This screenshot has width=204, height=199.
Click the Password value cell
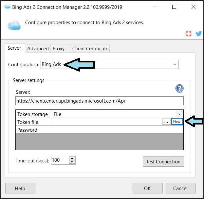(118, 130)
